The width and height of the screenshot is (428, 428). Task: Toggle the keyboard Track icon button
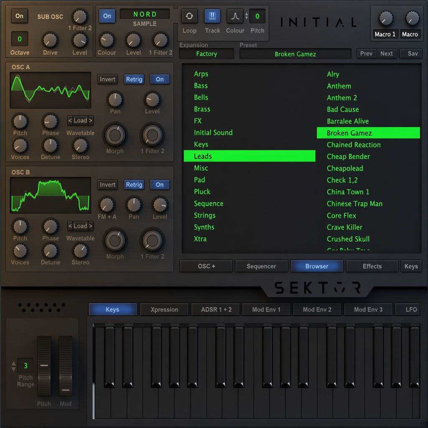point(212,16)
